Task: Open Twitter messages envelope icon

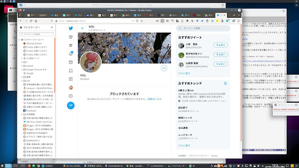Action: point(71,62)
